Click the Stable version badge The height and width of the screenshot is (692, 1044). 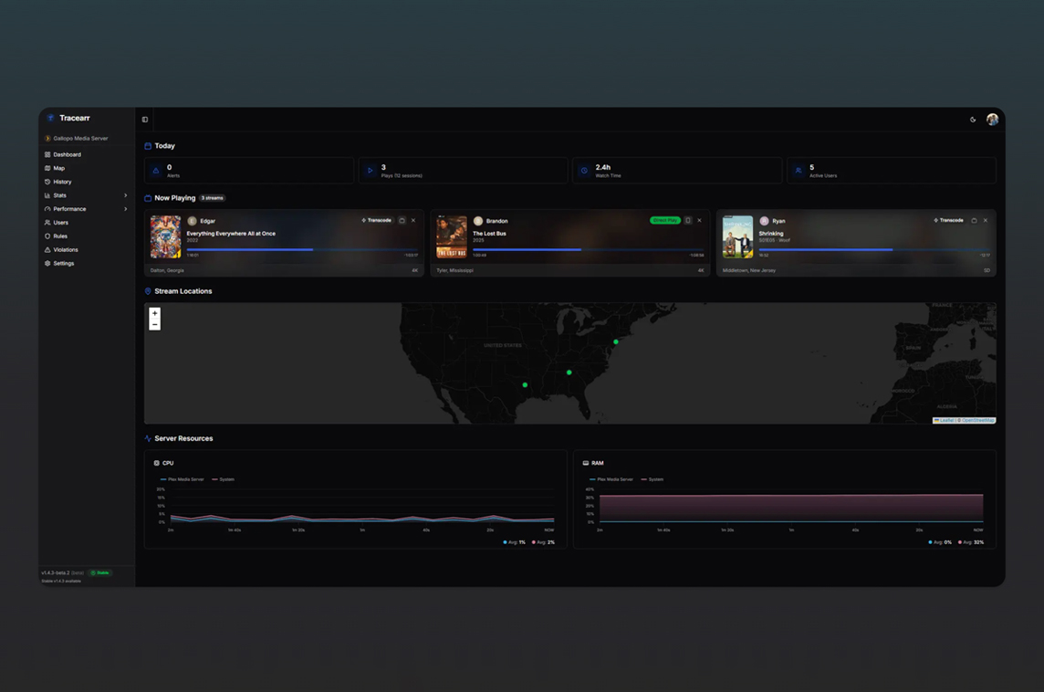pyautogui.click(x=100, y=572)
